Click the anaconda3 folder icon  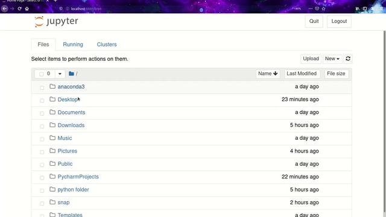click(52, 86)
